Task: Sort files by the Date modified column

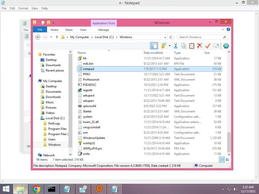Action: click(x=157, y=53)
